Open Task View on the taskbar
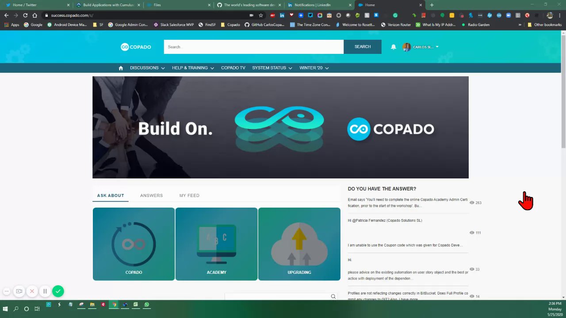Screen dimensions: 566x318 click(37, 309)
